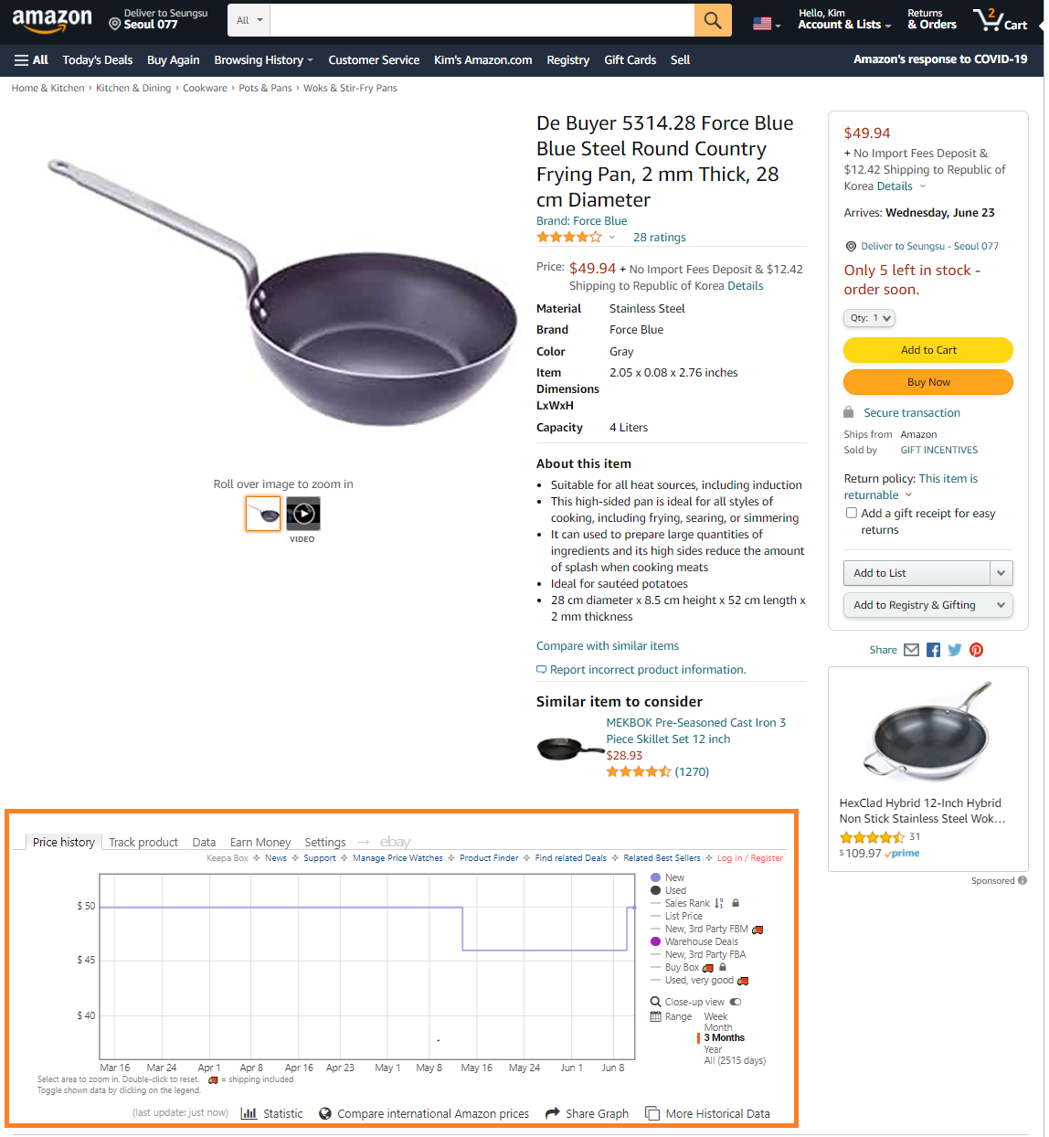This screenshot has width=1049, height=1137.
Task: Switch to the Track product tab
Action: 143,842
